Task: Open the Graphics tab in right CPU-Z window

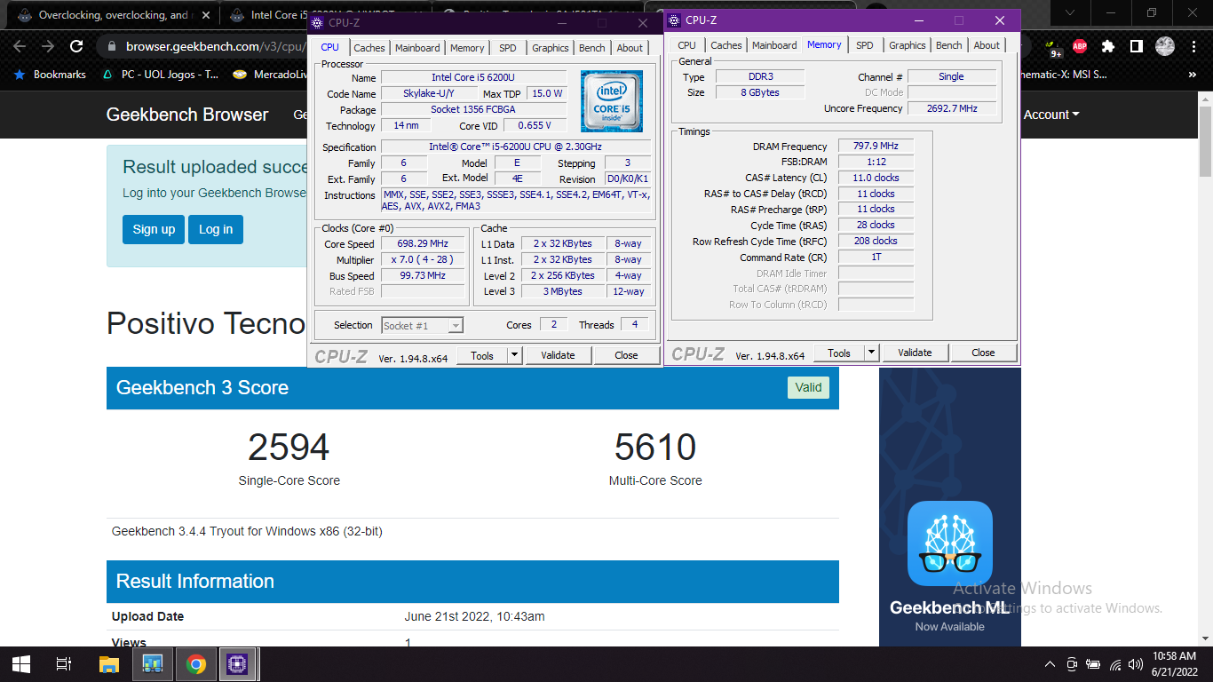Action: pyautogui.click(x=908, y=45)
